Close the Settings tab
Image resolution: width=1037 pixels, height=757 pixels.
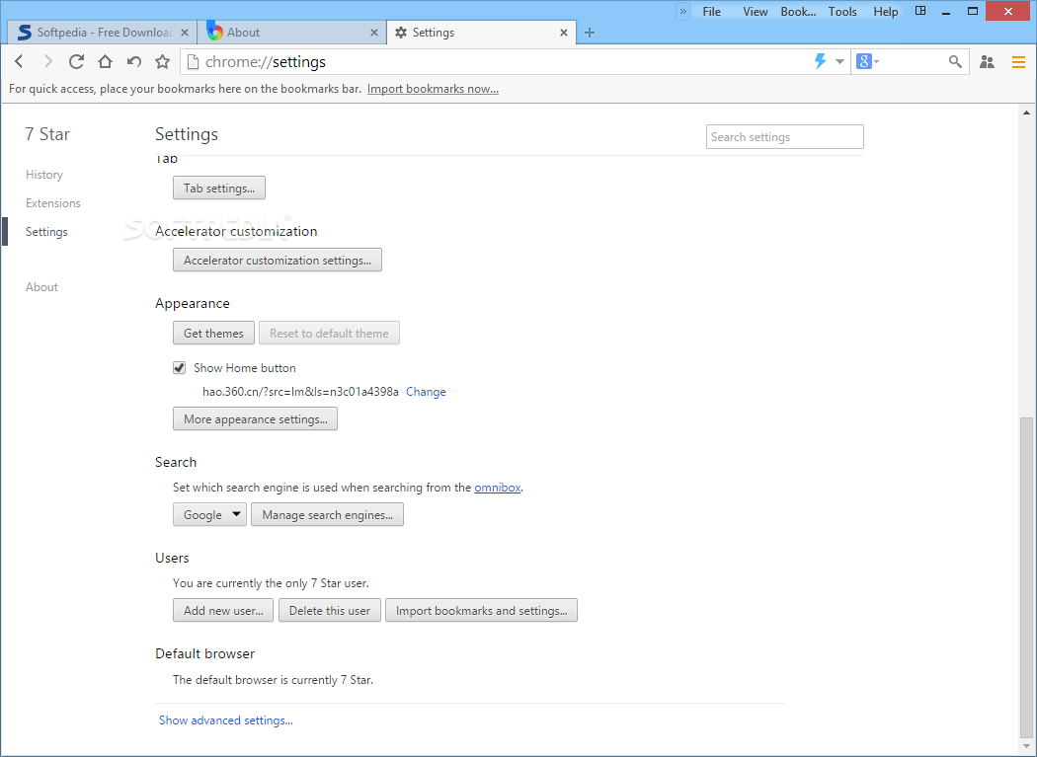(564, 33)
